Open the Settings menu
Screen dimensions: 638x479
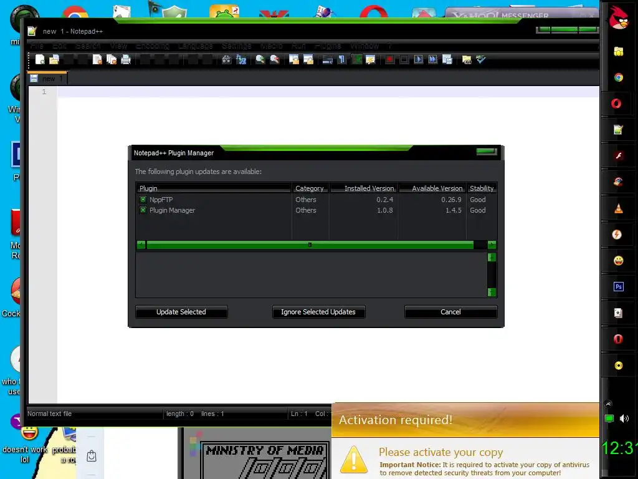tap(236, 46)
